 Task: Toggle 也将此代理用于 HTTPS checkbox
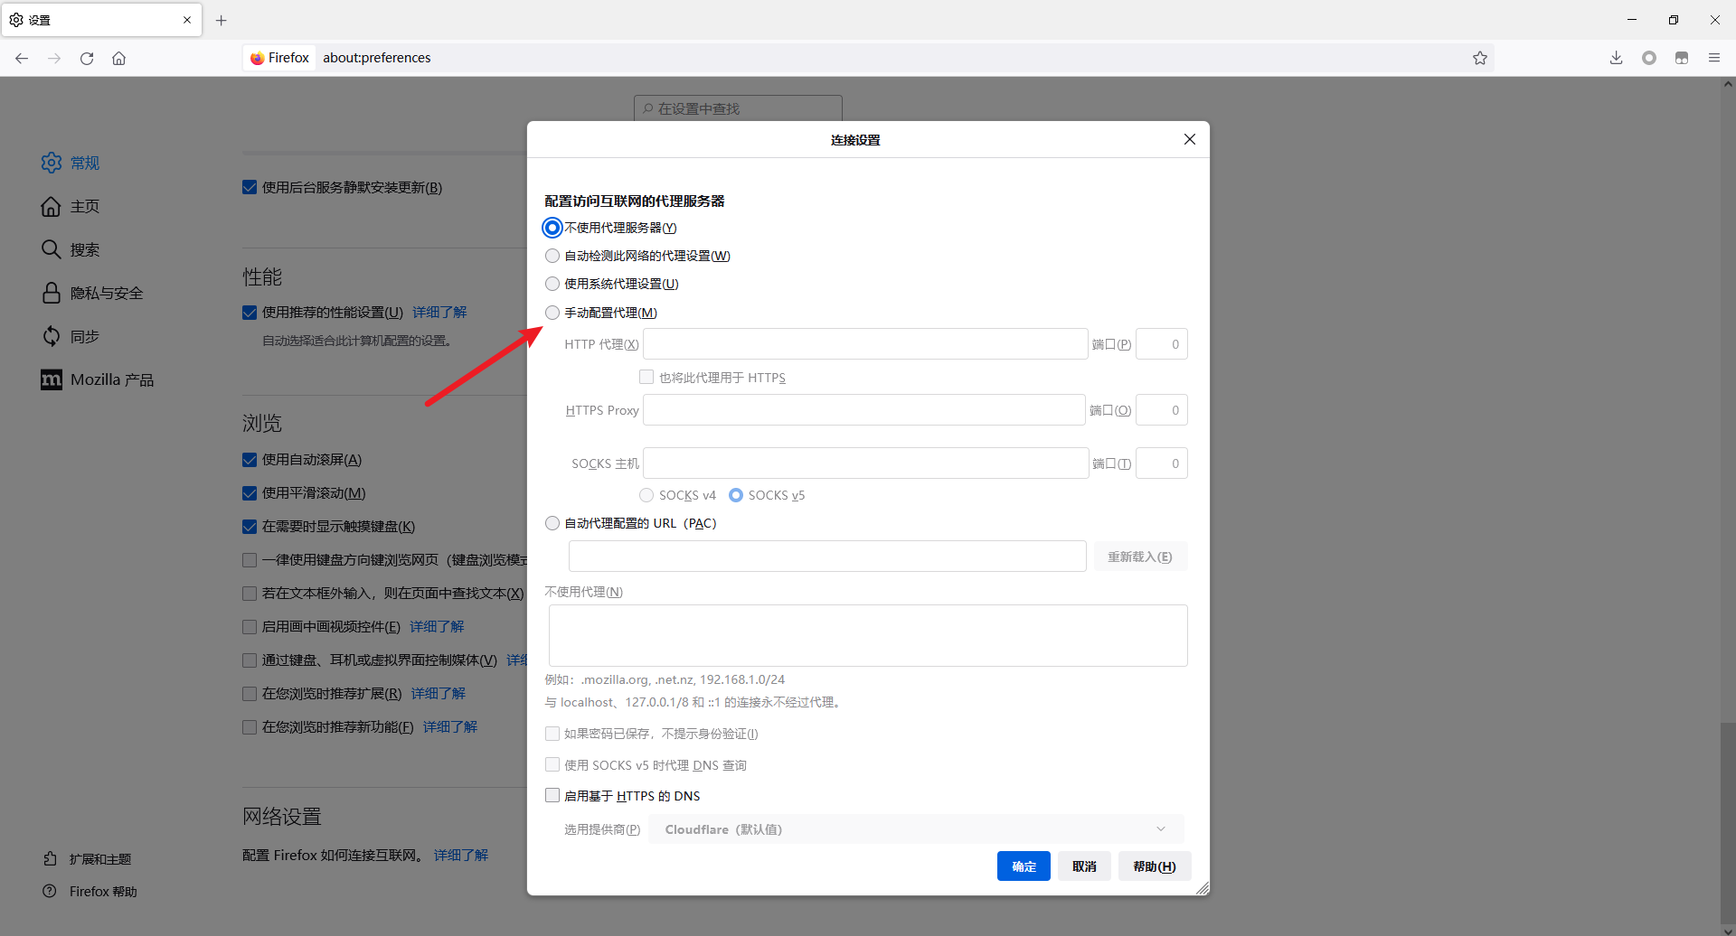[646, 377]
